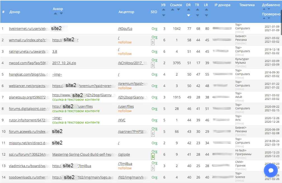Open the weblancer.net donor link
282x183 pixels.
tap(29, 86)
